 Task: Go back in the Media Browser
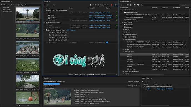coord(11,5)
